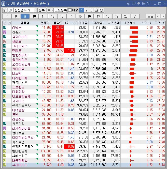Select the 경동나비엔 stock name

click(x=20, y=83)
